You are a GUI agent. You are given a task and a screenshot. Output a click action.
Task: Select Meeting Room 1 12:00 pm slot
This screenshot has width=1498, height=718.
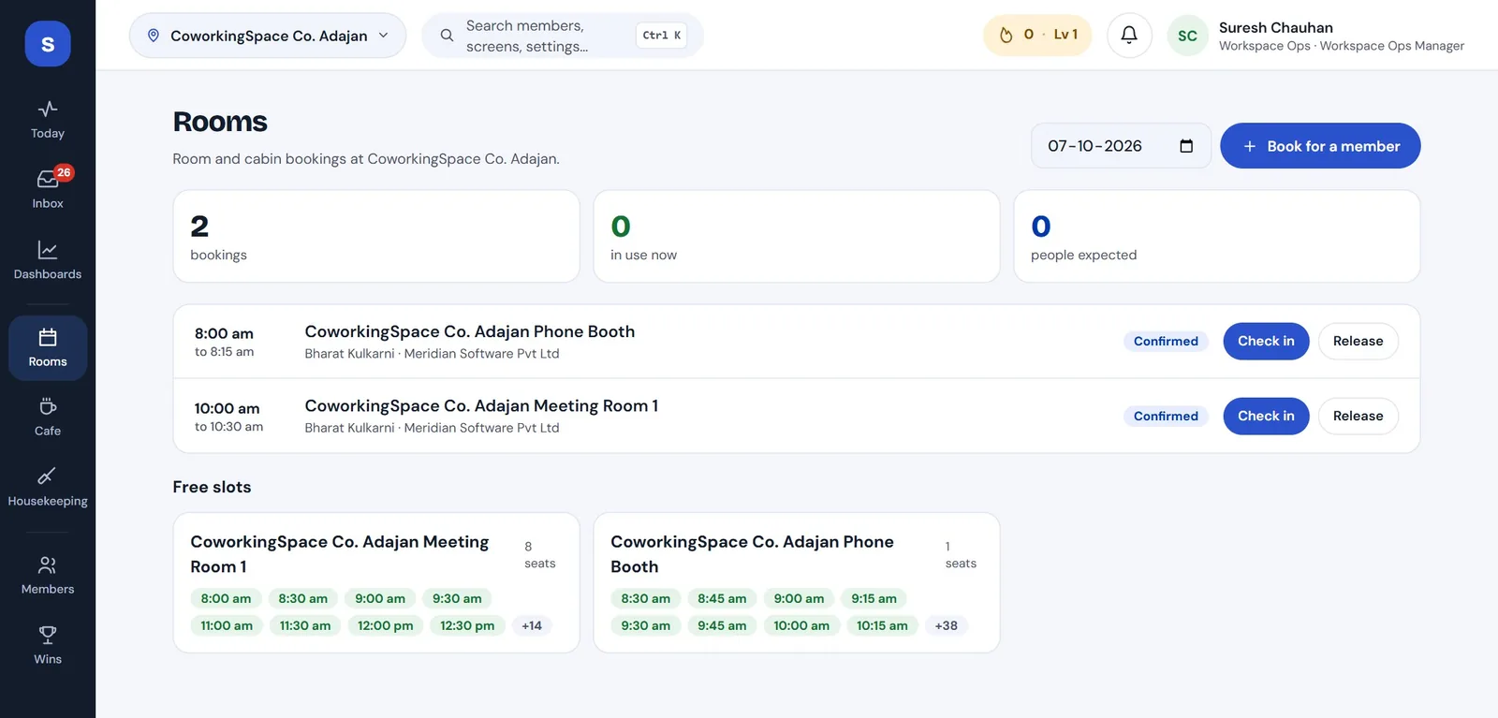(x=385, y=626)
